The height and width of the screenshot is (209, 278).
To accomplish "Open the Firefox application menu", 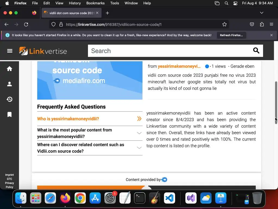I will pyautogui.click(x=271, y=24).
